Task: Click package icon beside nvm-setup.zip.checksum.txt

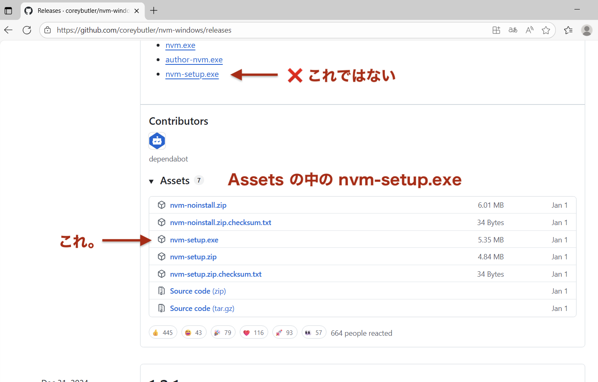Action: 162,274
